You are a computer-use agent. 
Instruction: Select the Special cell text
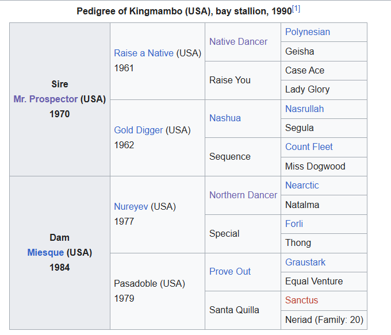pyautogui.click(x=224, y=233)
